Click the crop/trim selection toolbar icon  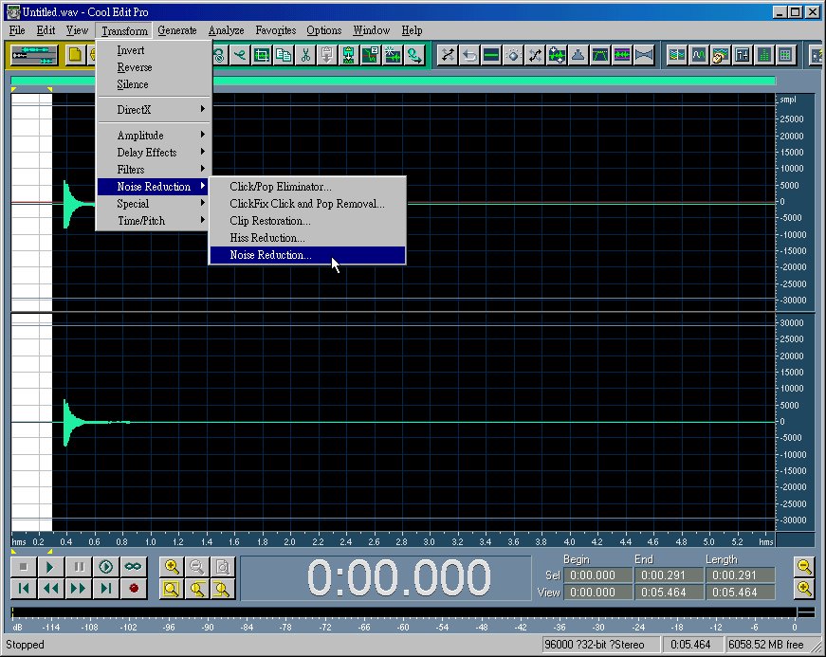click(262, 55)
